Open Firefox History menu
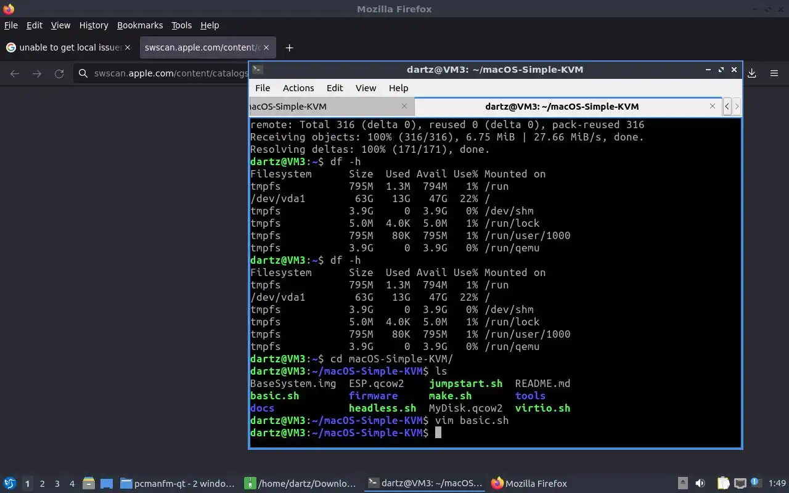 pyautogui.click(x=94, y=25)
